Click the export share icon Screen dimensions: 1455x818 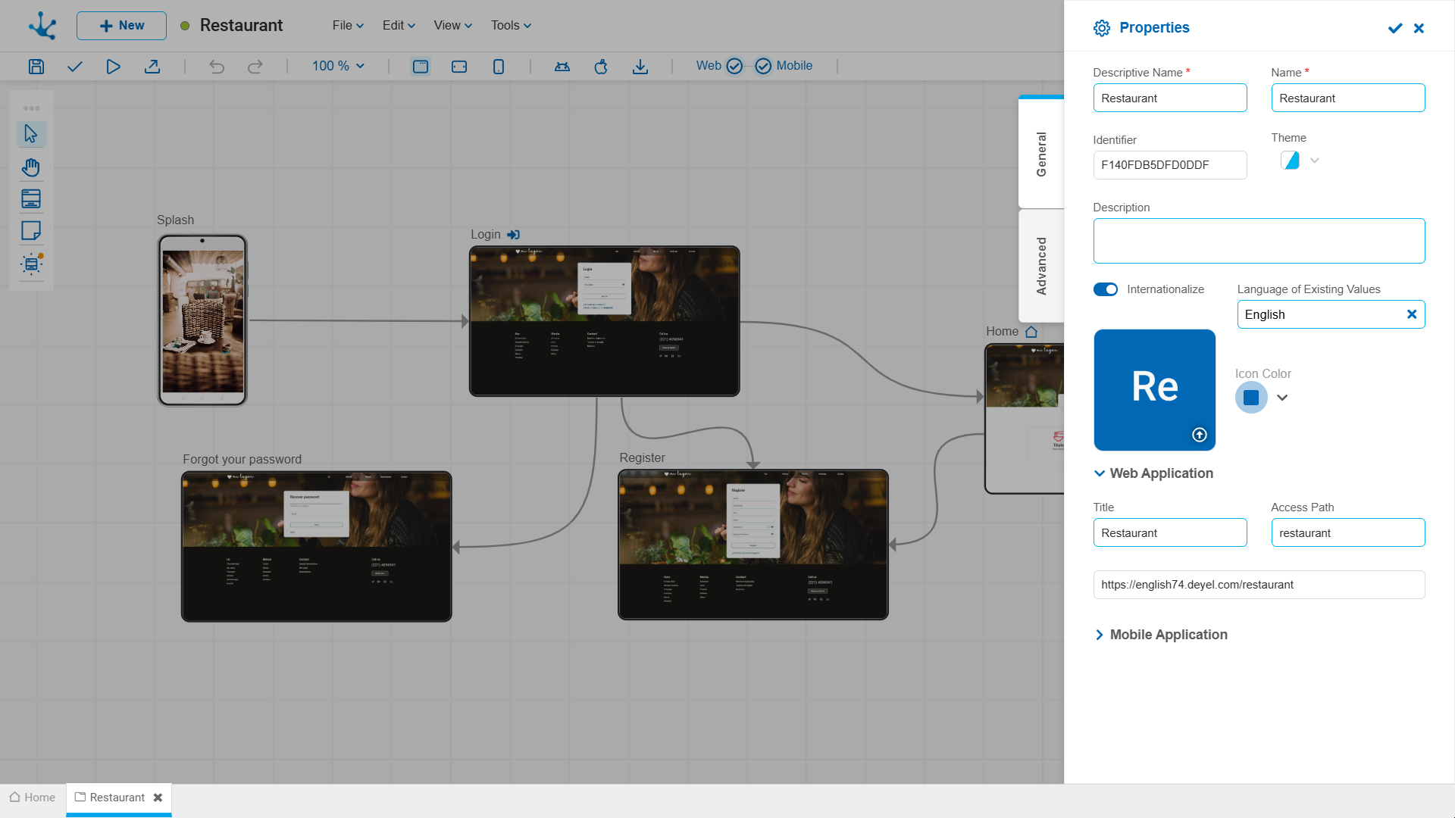tap(152, 67)
